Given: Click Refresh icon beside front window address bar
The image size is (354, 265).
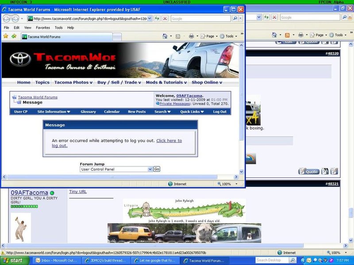Looking at the screenshot, I should 157,19.
